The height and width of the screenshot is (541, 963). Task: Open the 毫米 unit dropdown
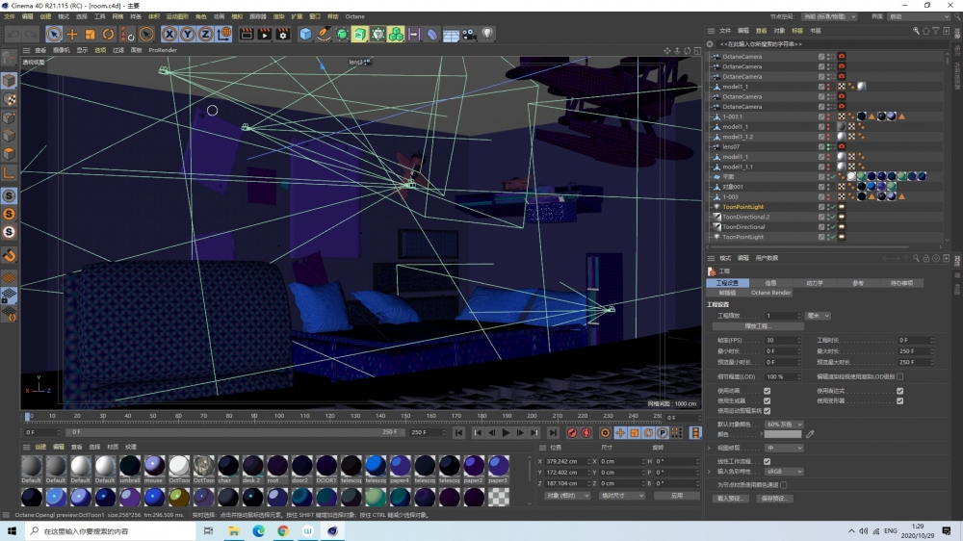pos(819,316)
